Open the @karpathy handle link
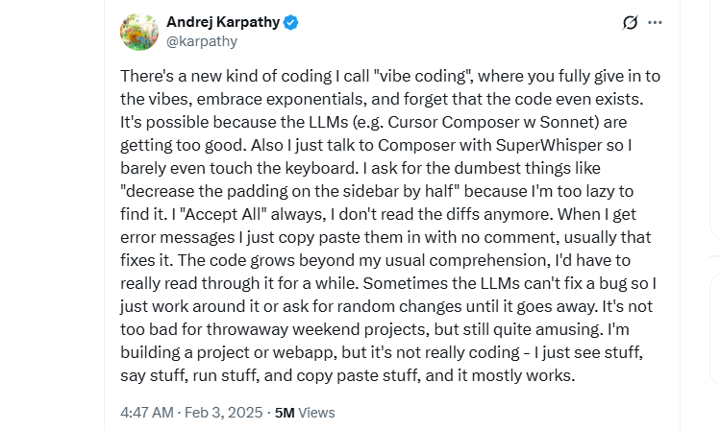 pos(202,41)
